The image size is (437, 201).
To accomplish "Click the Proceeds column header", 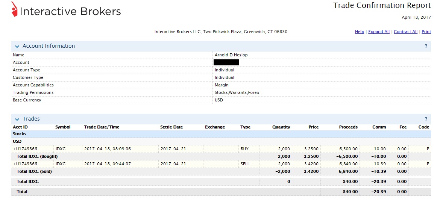I will click(x=348, y=127).
